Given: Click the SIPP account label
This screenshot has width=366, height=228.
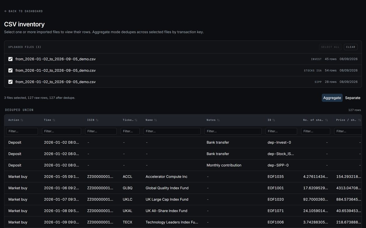Looking at the screenshot, I should point(318,82).
